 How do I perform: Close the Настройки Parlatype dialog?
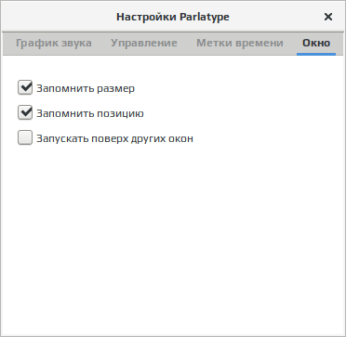328,17
